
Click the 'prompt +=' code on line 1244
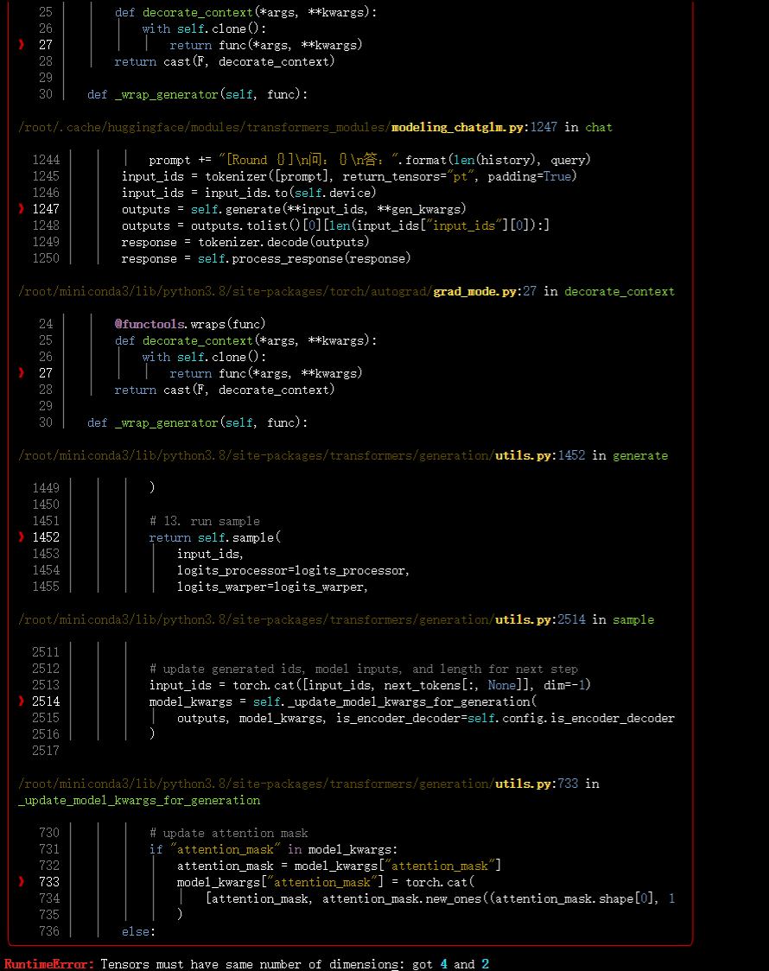(x=180, y=160)
